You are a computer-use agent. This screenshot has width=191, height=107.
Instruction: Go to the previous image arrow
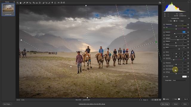coord(140,100)
